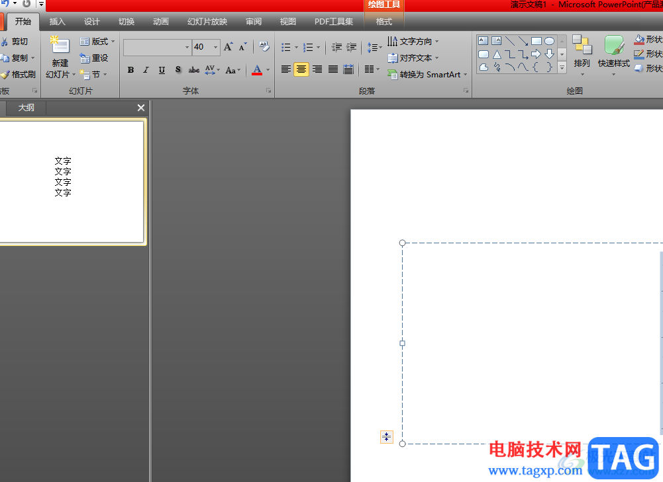Switch to Transitions 切换 tab
Viewport: 663px width, 482px height.
pos(127,22)
